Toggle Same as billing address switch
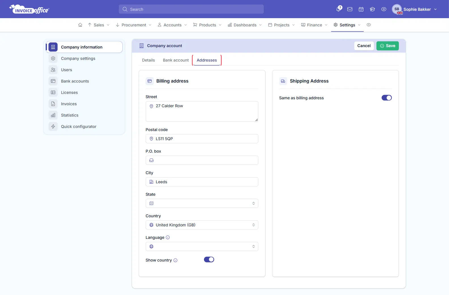The image size is (449, 295). click(x=387, y=98)
